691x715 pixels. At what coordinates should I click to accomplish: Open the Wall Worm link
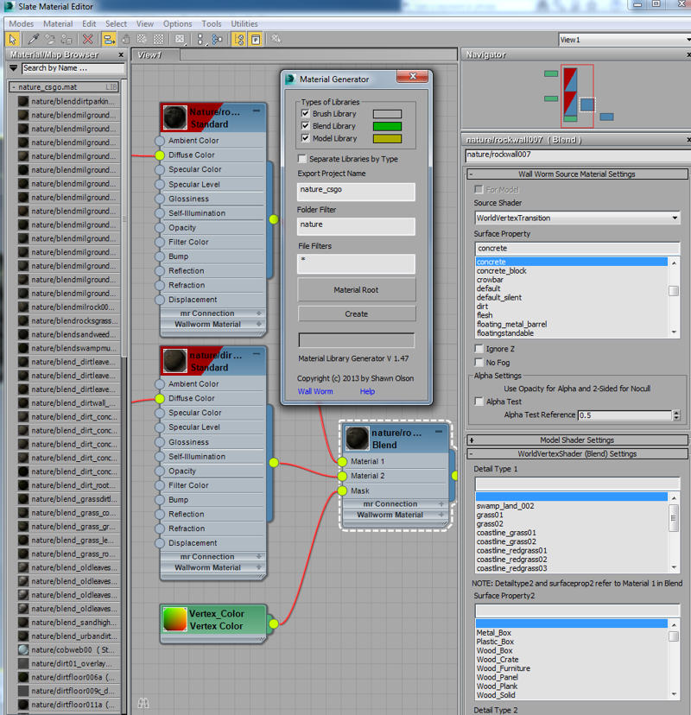click(x=315, y=391)
